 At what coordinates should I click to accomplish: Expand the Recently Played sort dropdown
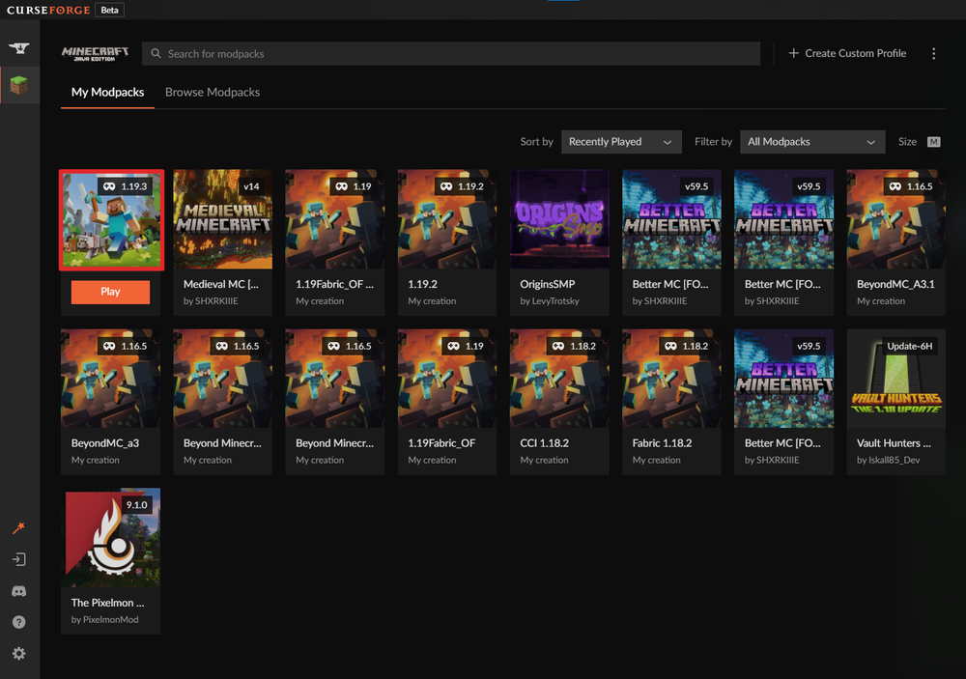click(x=621, y=142)
